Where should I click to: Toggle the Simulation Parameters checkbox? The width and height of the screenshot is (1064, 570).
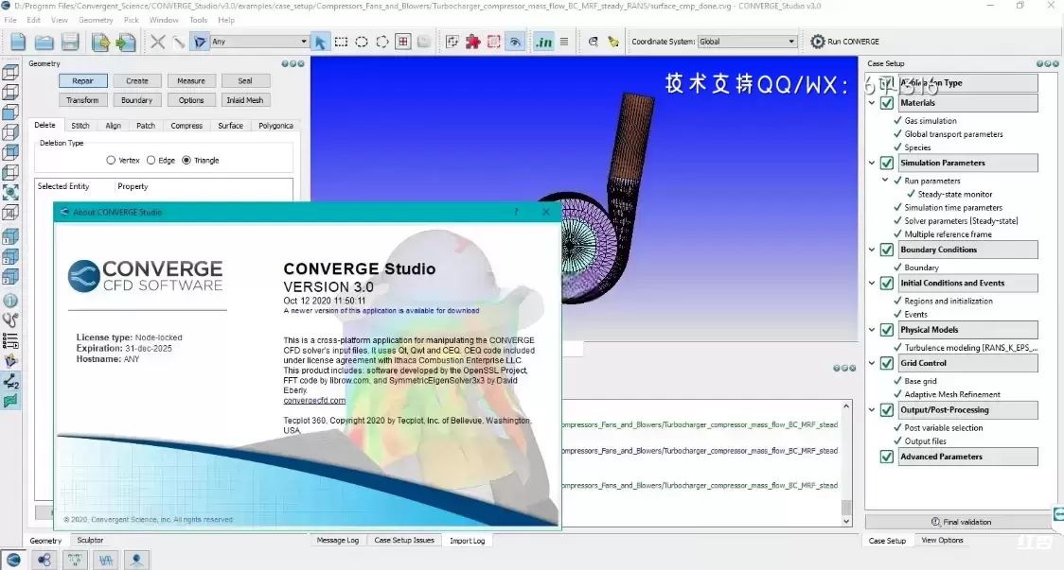pos(886,164)
